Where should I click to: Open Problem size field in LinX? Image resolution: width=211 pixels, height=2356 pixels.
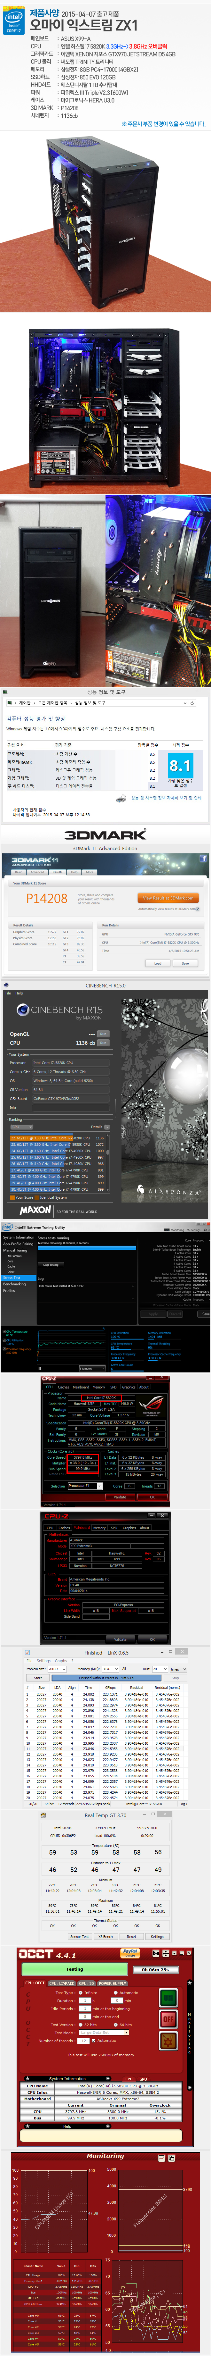[58, 1669]
